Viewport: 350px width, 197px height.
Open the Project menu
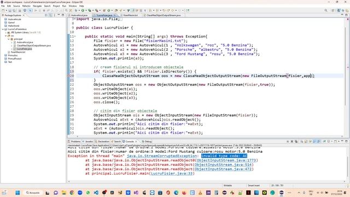coord(56,6)
